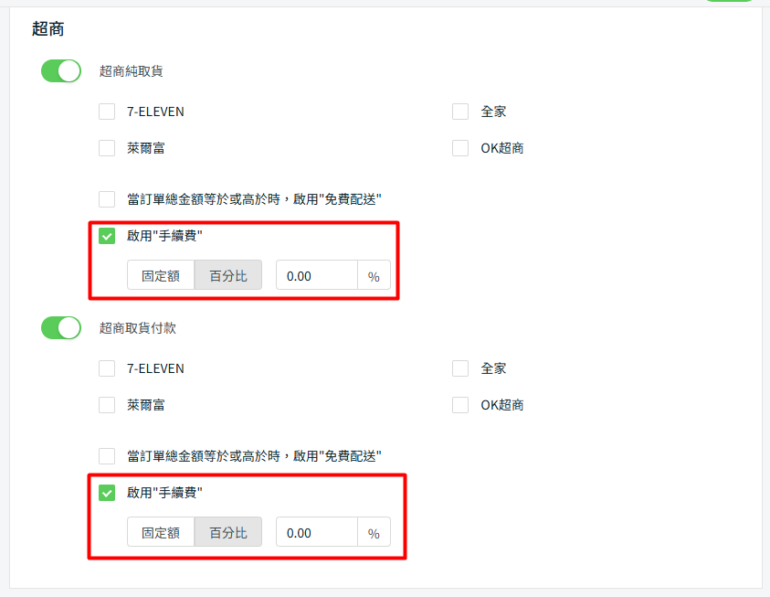770x597 pixels.
Task: Select 百分比 for 超商取貨付款 fee
Action: point(228,532)
